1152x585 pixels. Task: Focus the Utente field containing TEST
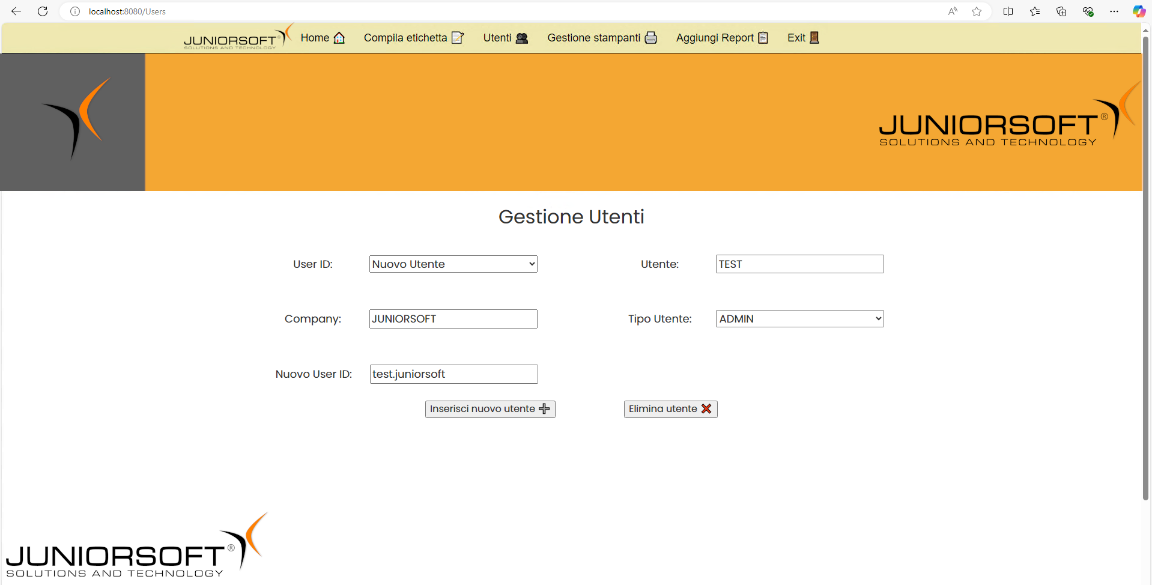(800, 264)
